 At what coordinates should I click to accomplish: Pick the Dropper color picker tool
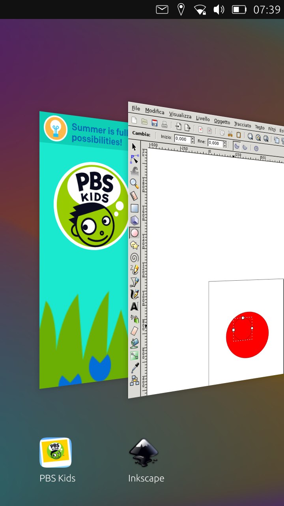135,367
